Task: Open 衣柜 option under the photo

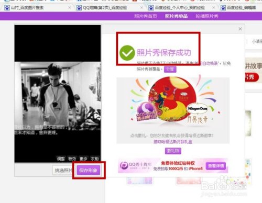Action: 95,159
